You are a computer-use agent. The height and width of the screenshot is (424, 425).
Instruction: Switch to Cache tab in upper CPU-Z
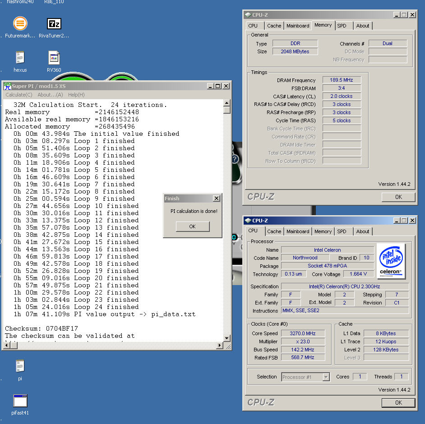[274, 26]
